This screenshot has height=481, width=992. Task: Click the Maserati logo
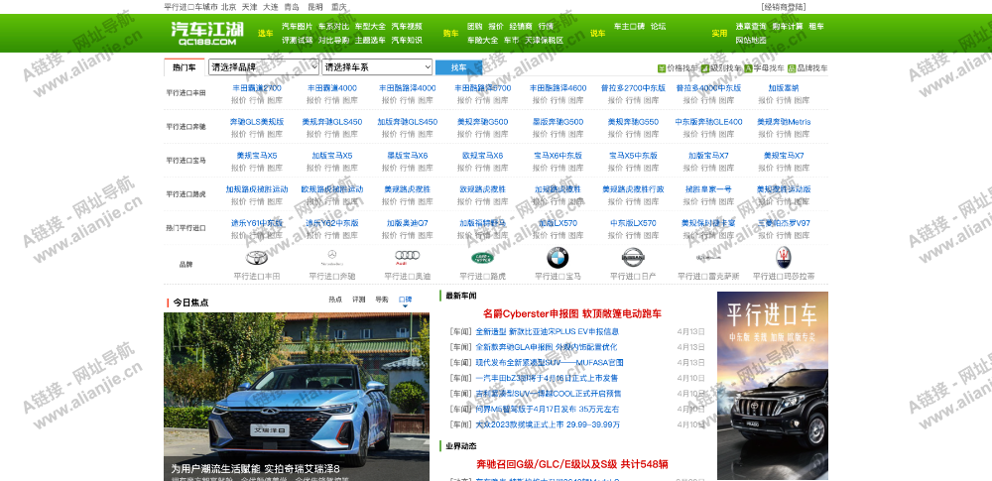click(x=784, y=258)
